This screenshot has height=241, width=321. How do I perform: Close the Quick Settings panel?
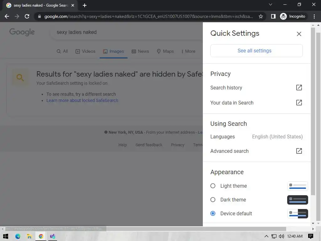[299, 34]
